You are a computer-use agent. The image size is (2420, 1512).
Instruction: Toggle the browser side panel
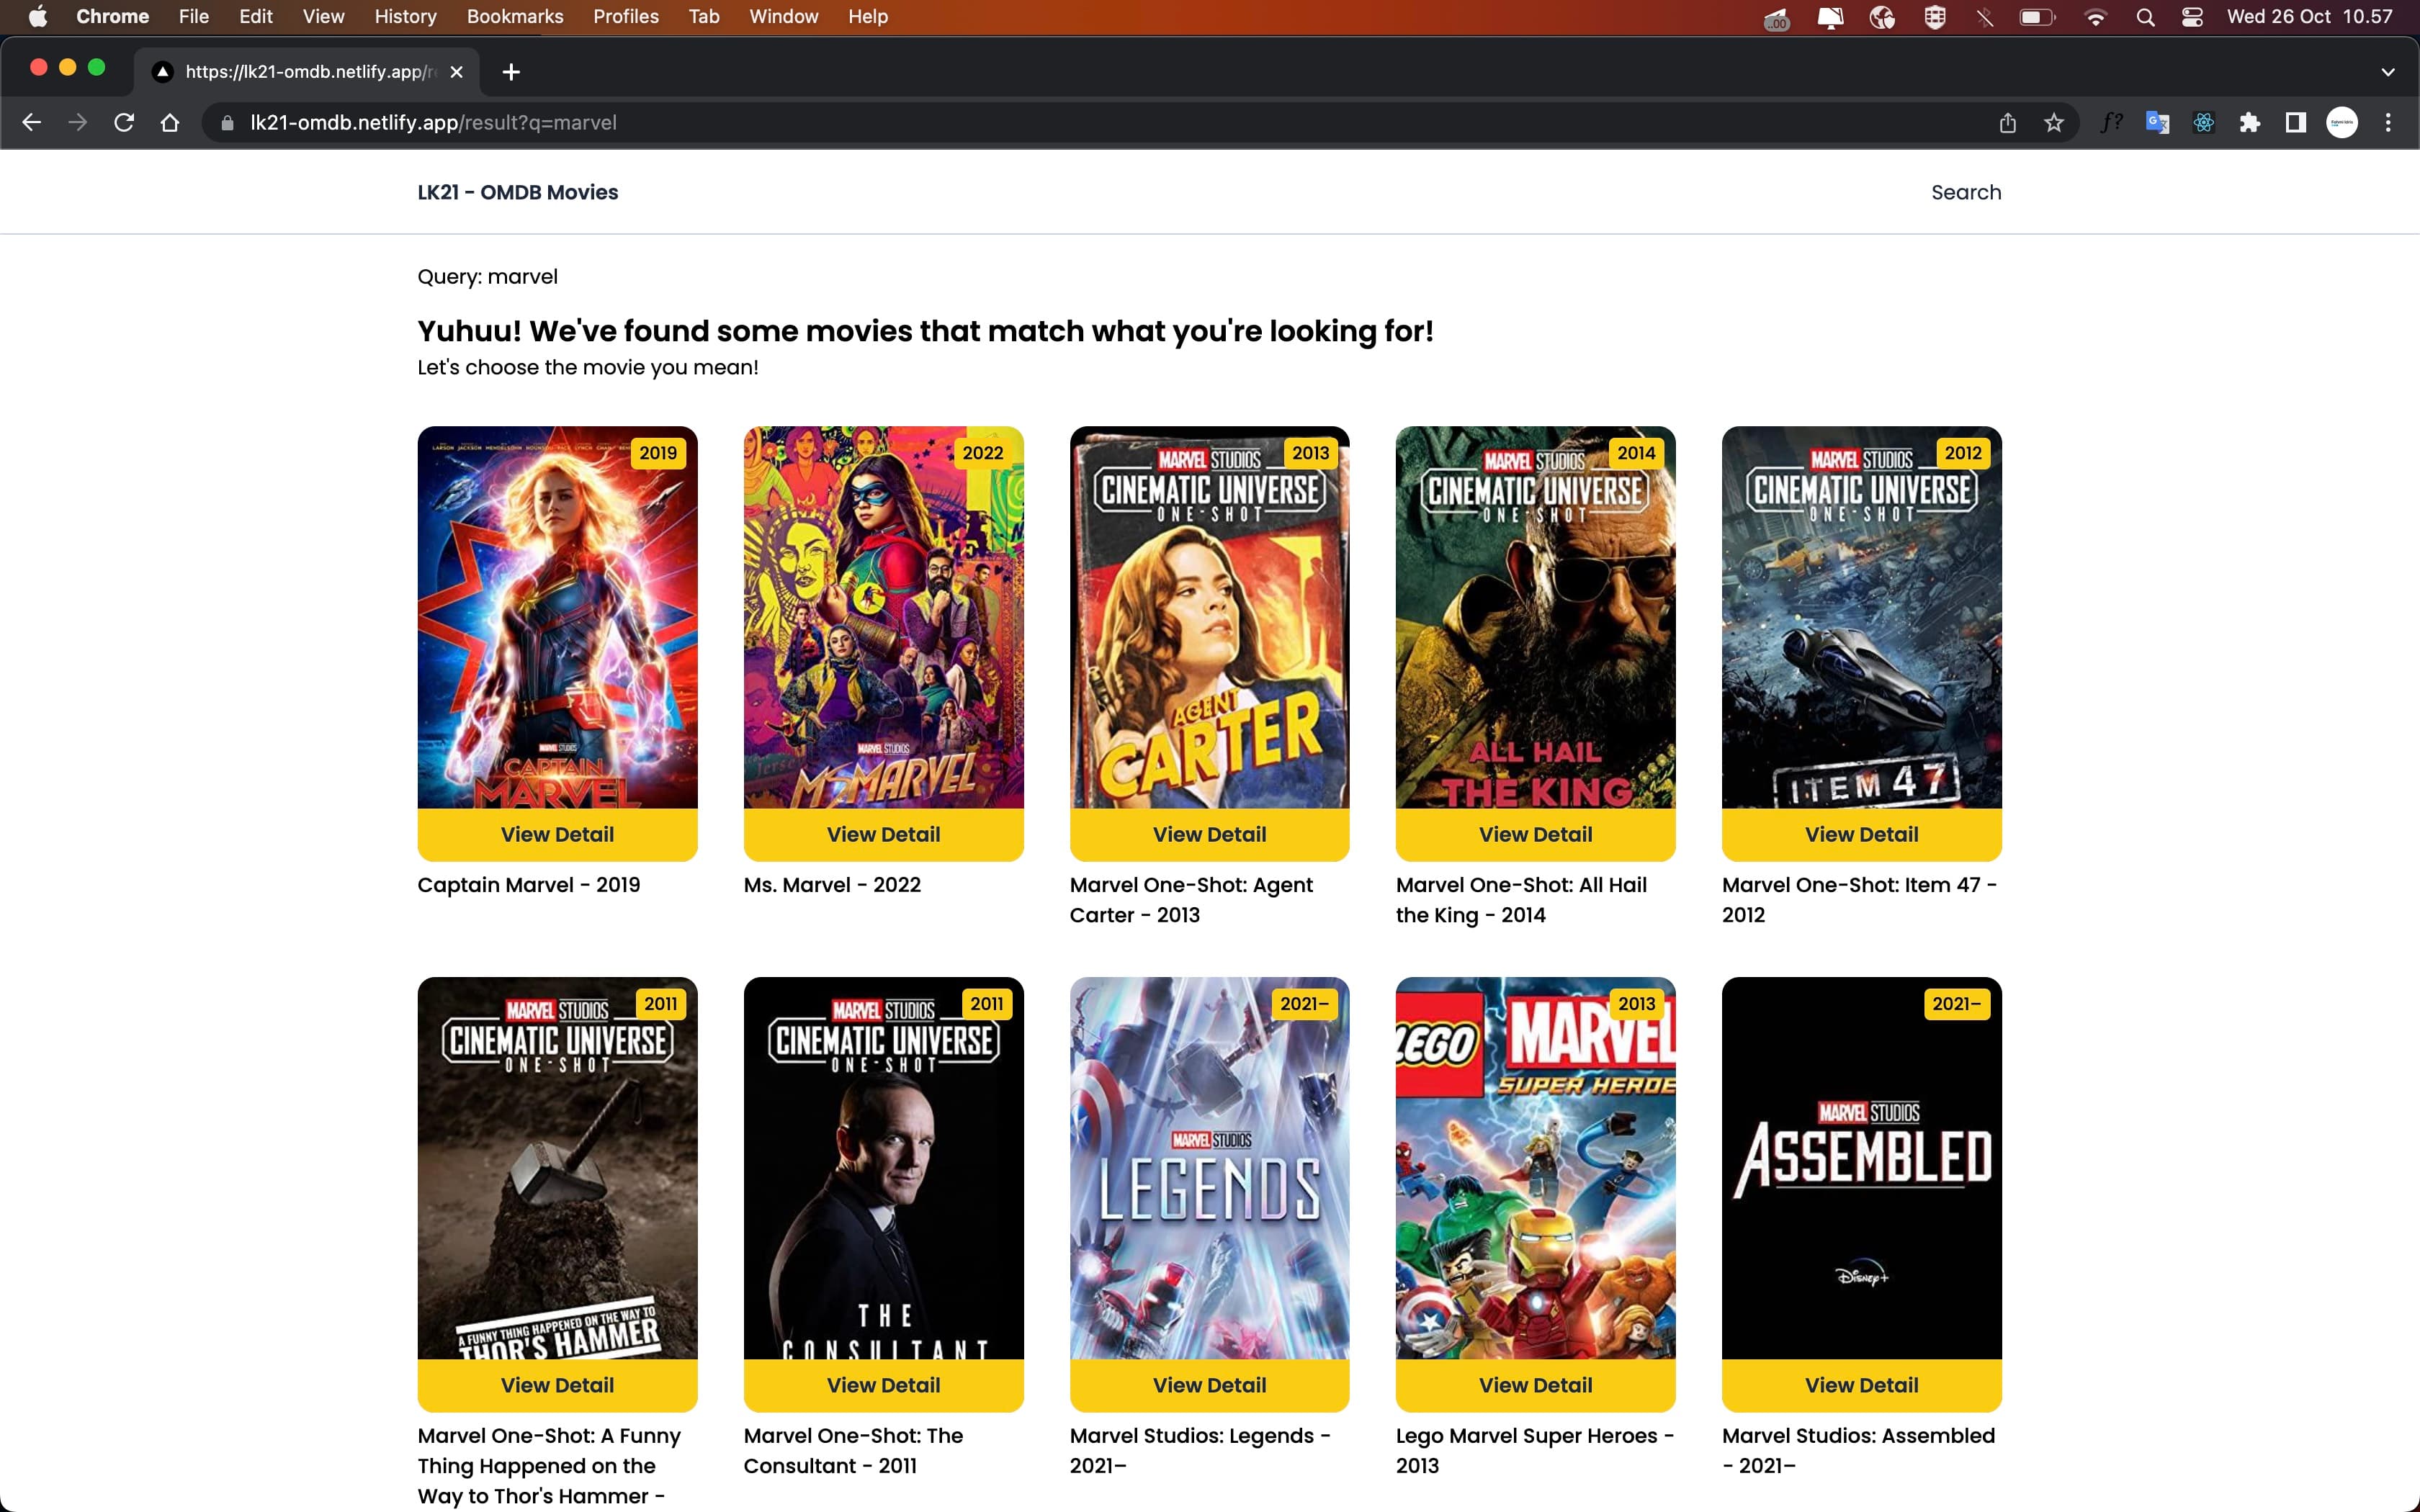click(x=2295, y=122)
